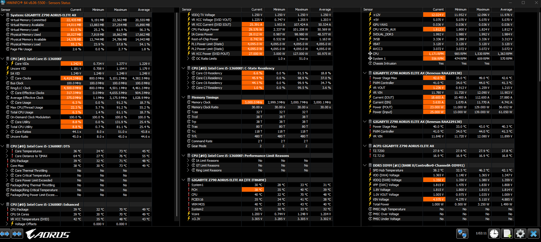The image size is (541, 242).
Task: Click the Maximum column header above Virtual Memory rows
Action: [117, 10]
